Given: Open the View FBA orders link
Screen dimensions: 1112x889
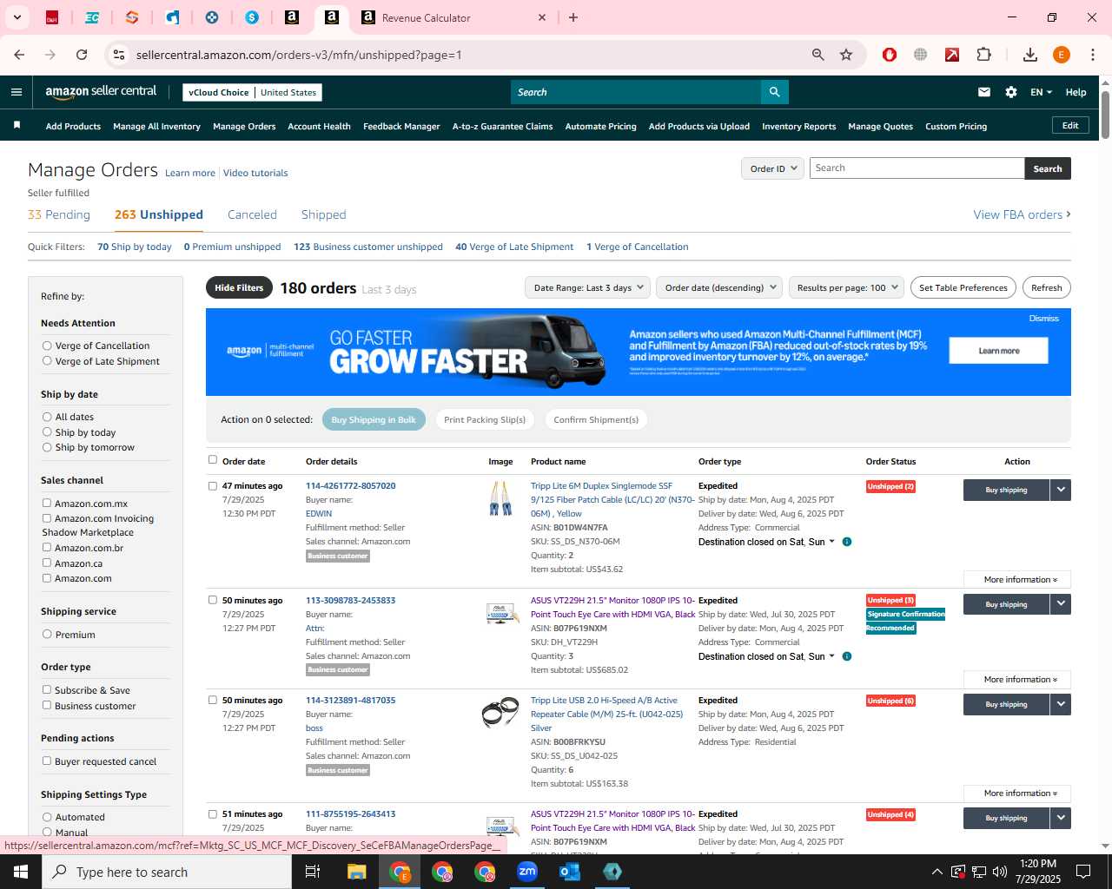Looking at the screenshot, I should coord(1022,214).
